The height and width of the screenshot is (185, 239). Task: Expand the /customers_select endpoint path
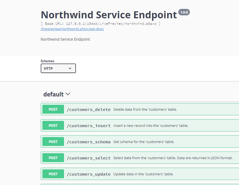[x=89, y=158]
